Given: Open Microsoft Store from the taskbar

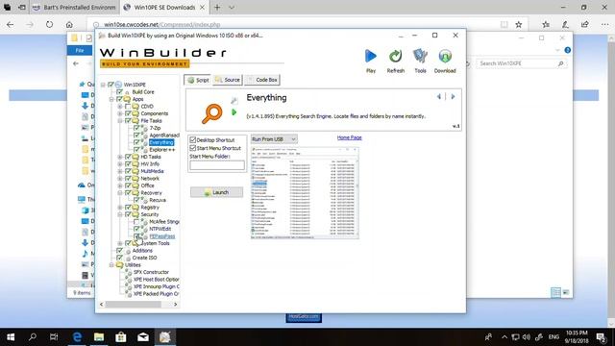Looking at the screenshot, I should (121, 337).
